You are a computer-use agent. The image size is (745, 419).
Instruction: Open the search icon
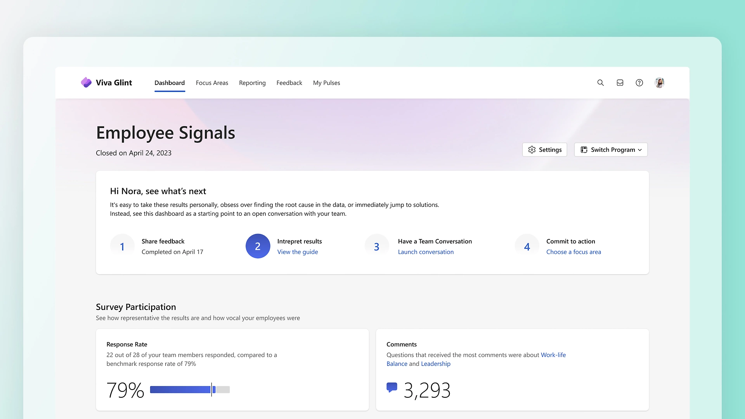coord(601,83)
